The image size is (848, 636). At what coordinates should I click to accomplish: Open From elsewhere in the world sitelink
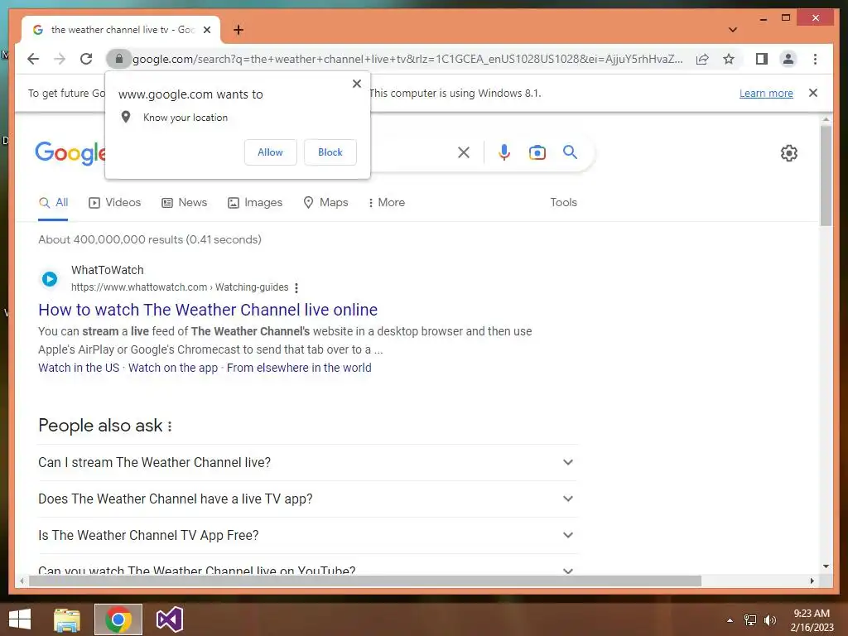299,368
